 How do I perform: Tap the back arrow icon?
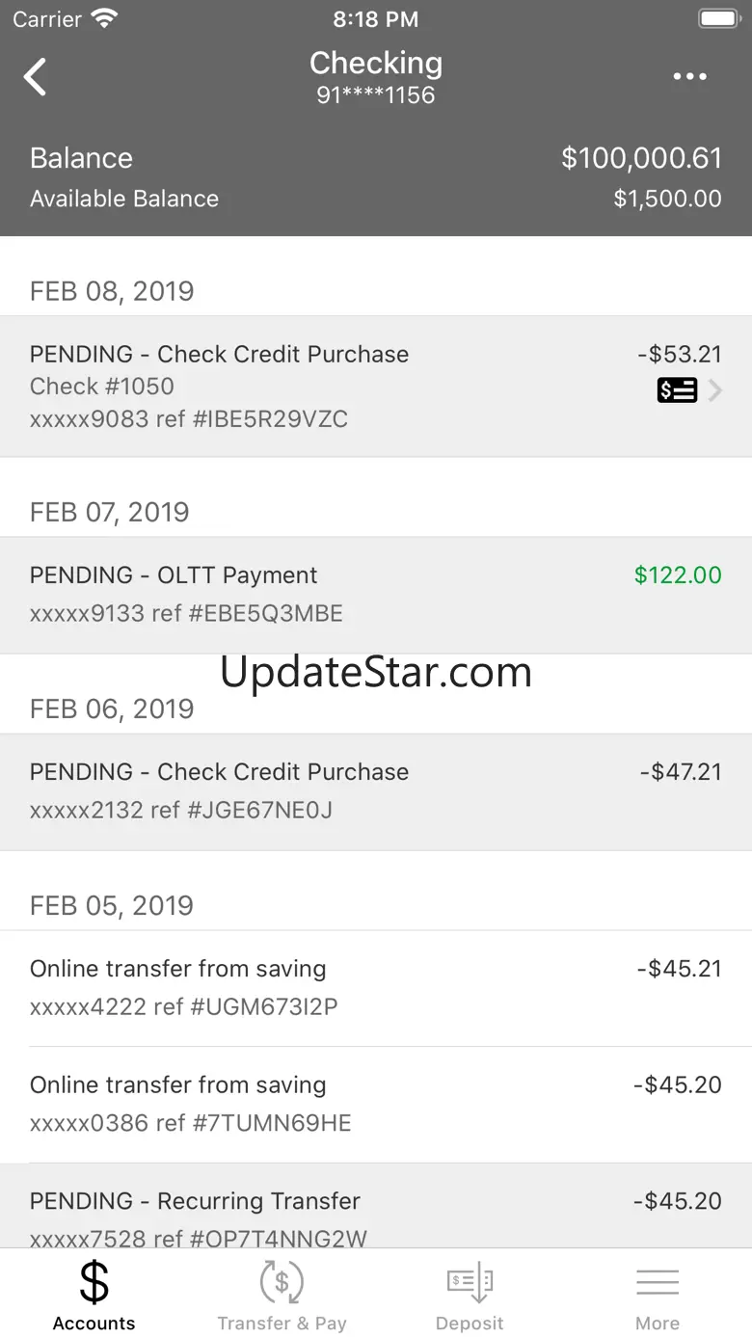tap(36, 77)
